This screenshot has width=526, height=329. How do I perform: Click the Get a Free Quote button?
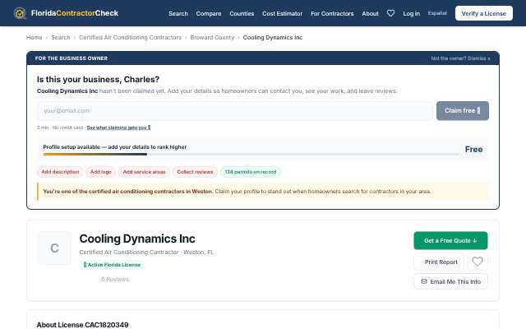450,240
